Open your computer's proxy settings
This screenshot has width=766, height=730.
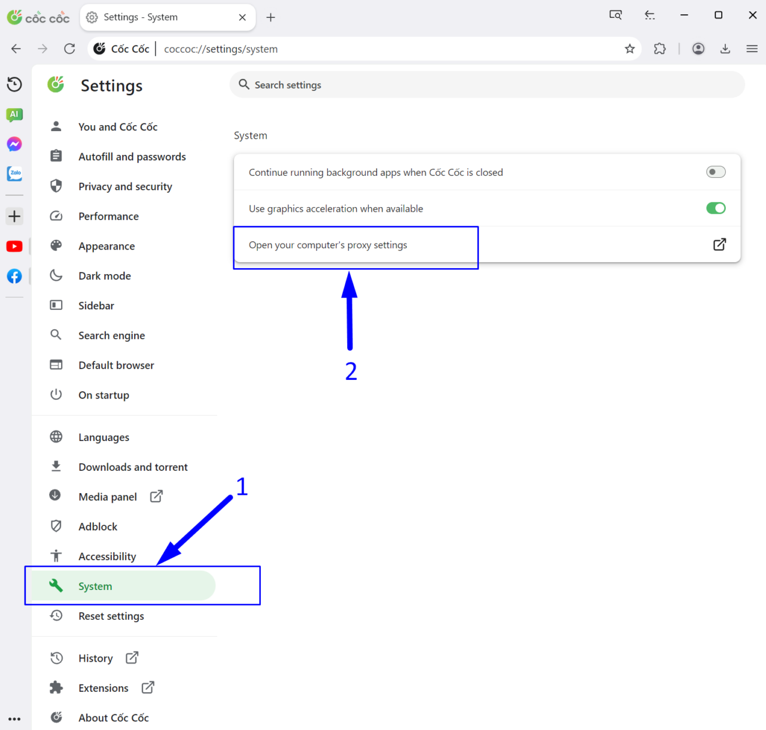point(355,245)
